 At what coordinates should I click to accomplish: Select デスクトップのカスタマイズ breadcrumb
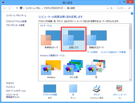[53, 8]
